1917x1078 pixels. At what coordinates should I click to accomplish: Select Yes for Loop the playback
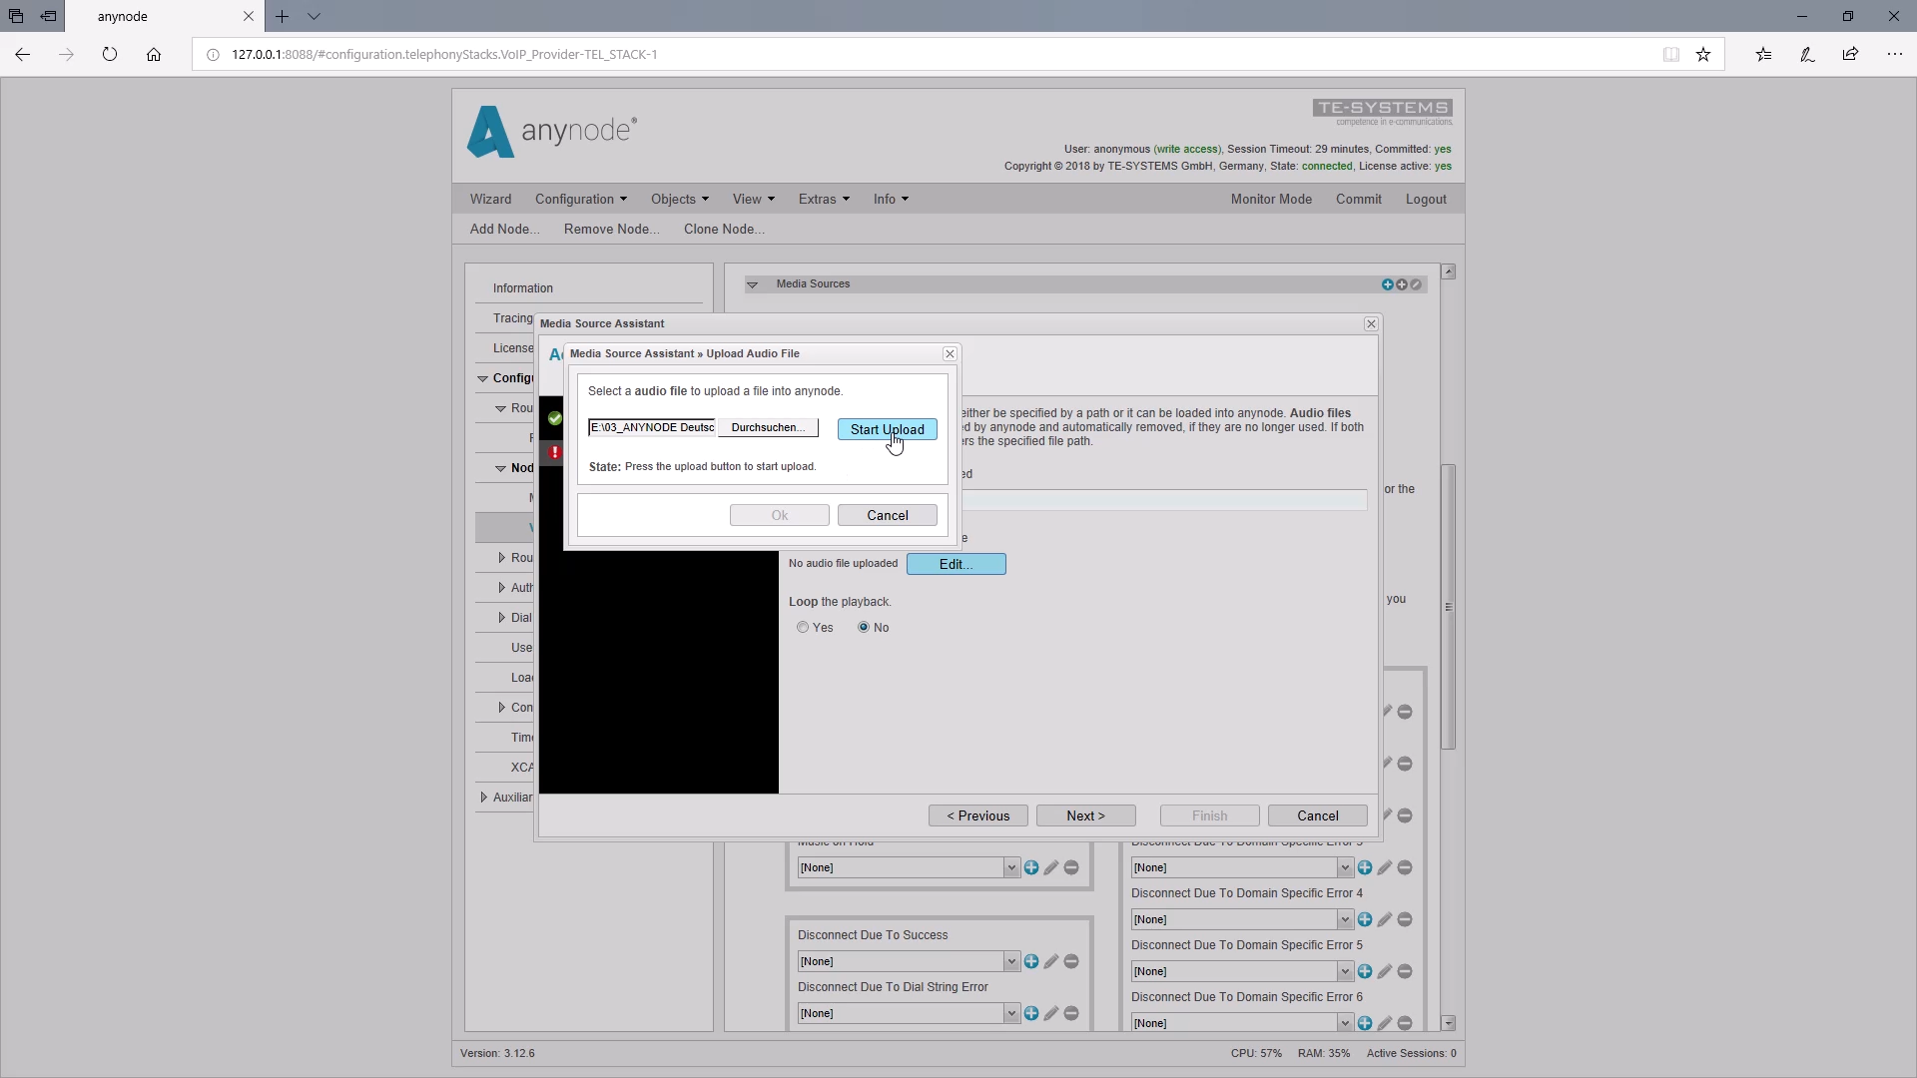coord(803,628)
